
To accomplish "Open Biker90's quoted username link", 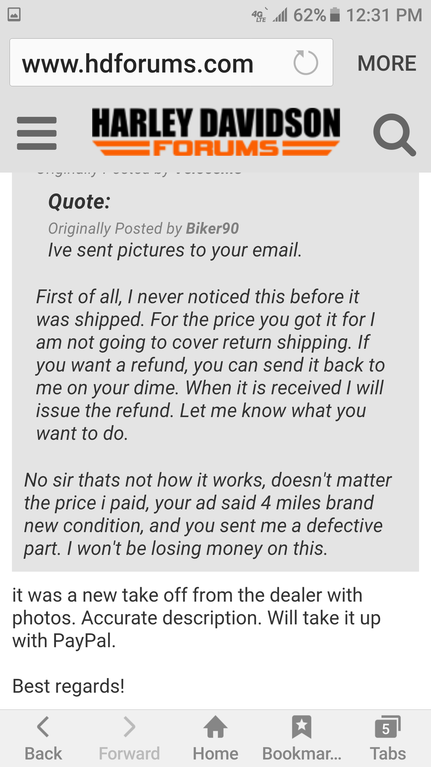I will pyautogui.click(x=212, y=229).
